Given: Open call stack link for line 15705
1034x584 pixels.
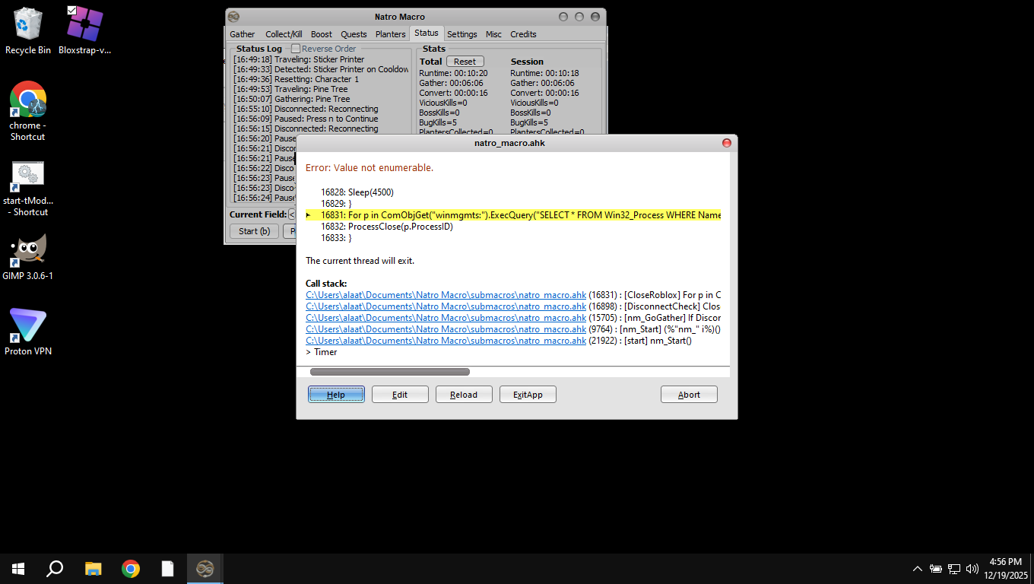Looking at the screenshot, I should tap(446, 318).
